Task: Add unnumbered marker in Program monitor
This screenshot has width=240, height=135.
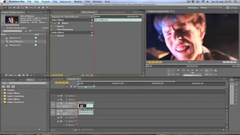Action: pos(178,70)
